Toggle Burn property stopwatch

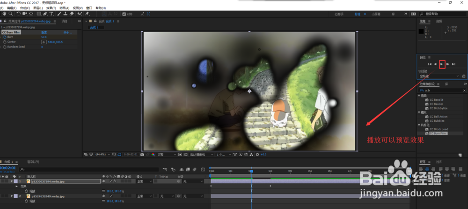[5, 37]
